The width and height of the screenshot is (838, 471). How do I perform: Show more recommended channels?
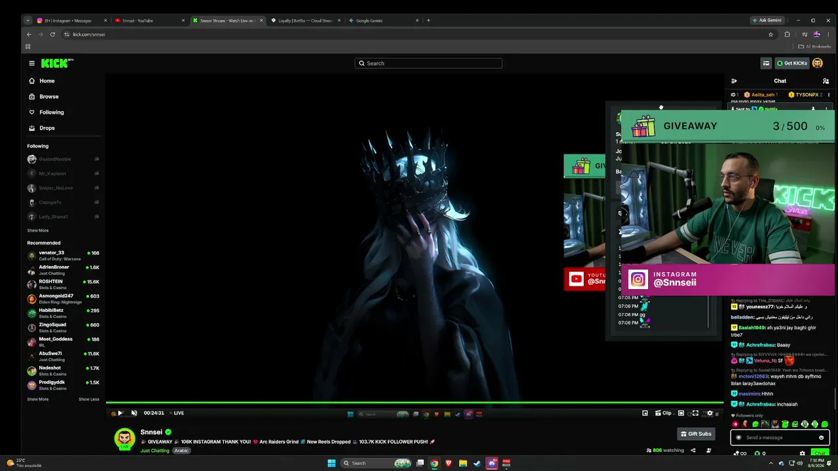[x=38, y=399]
